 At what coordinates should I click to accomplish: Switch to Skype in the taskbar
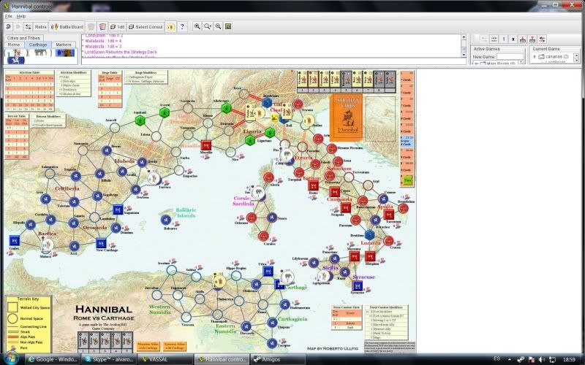coord(109,359)
